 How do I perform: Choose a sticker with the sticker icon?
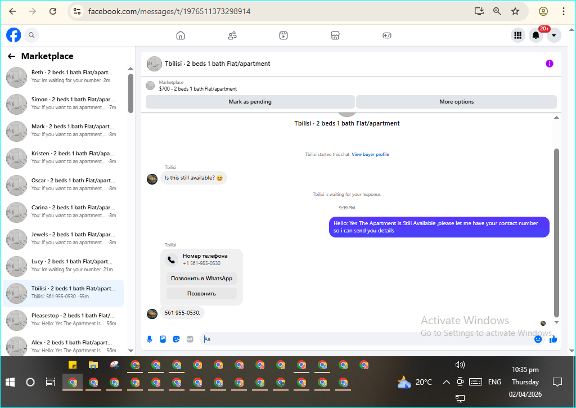click(x=176, y=339)
